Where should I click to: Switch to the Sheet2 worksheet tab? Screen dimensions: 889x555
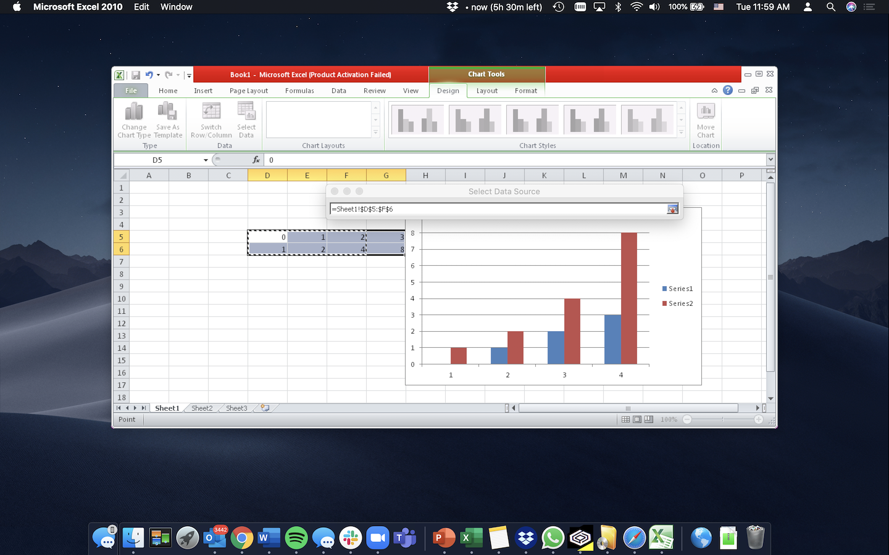tap(201, 408)
